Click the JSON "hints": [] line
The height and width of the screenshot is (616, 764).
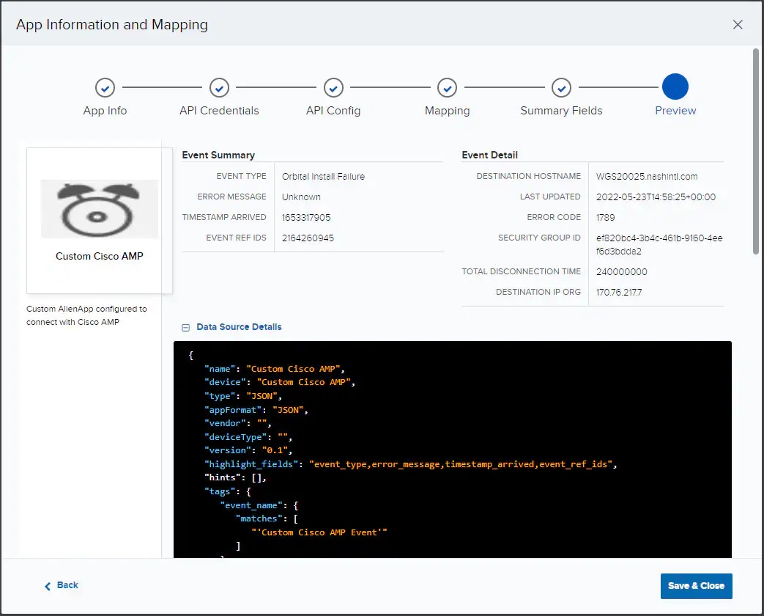[x=235, y=478]
